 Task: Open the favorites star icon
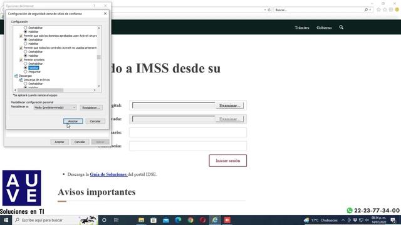385,10
